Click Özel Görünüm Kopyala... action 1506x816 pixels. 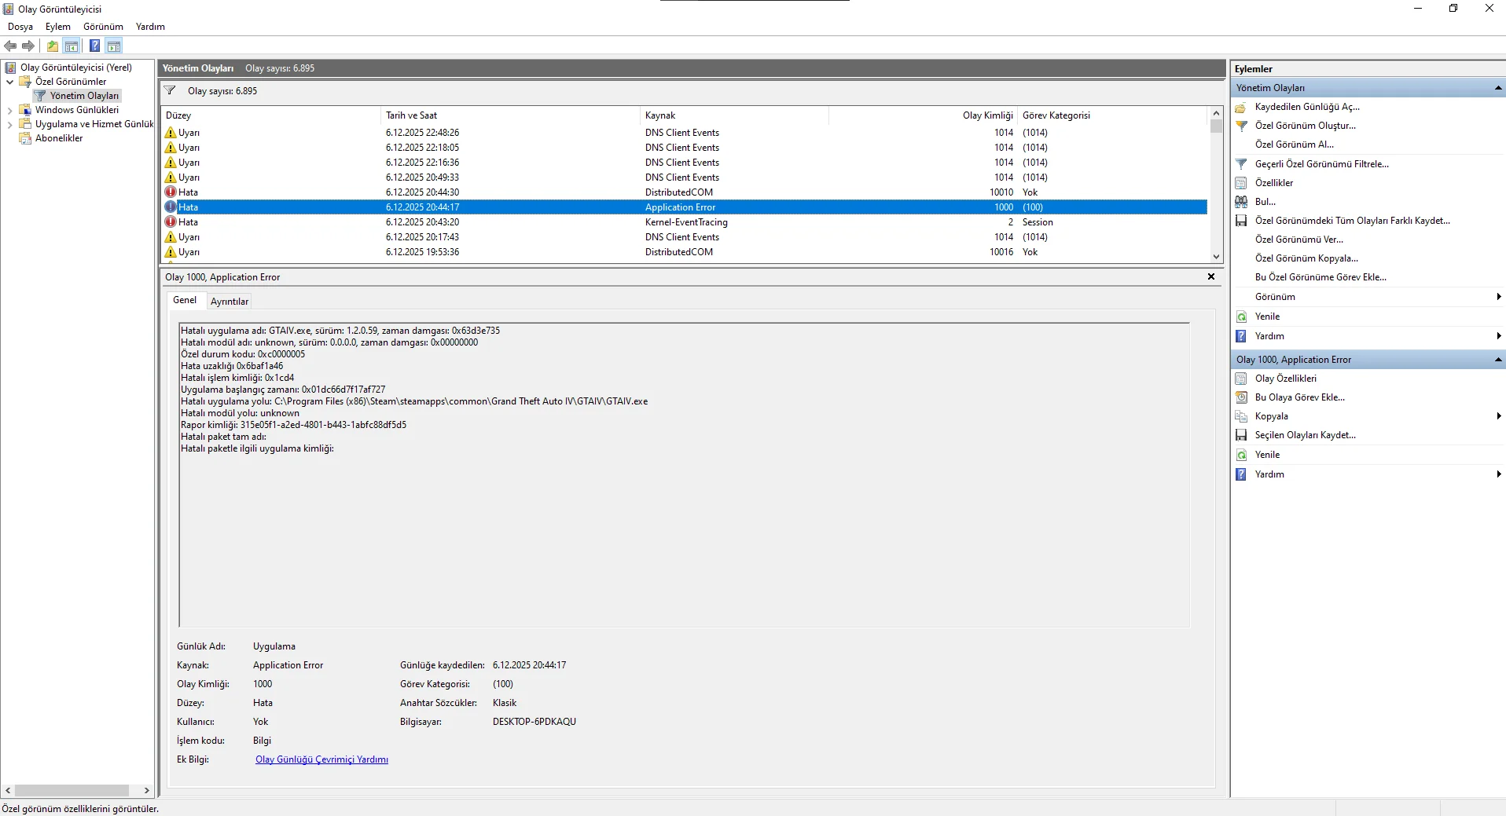(1306, 258)
